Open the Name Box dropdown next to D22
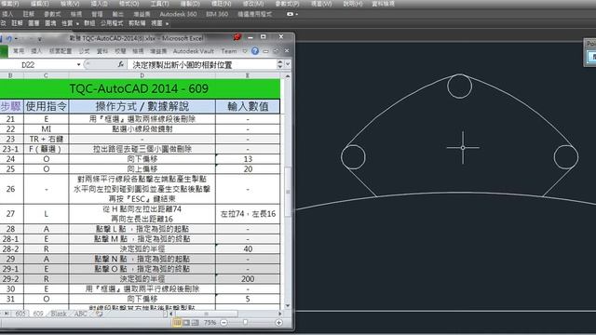This screenshot has height=335, width=596. (78, 64)
